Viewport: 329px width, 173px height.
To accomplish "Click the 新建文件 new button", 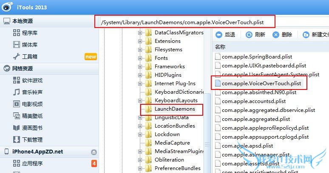I will (x=315, y=34).
